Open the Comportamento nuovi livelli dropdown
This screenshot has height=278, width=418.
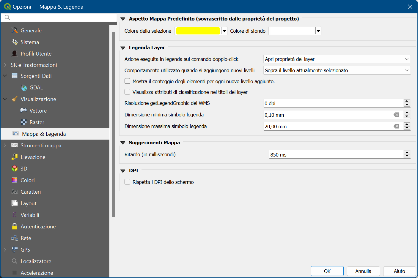click(337, 70)
